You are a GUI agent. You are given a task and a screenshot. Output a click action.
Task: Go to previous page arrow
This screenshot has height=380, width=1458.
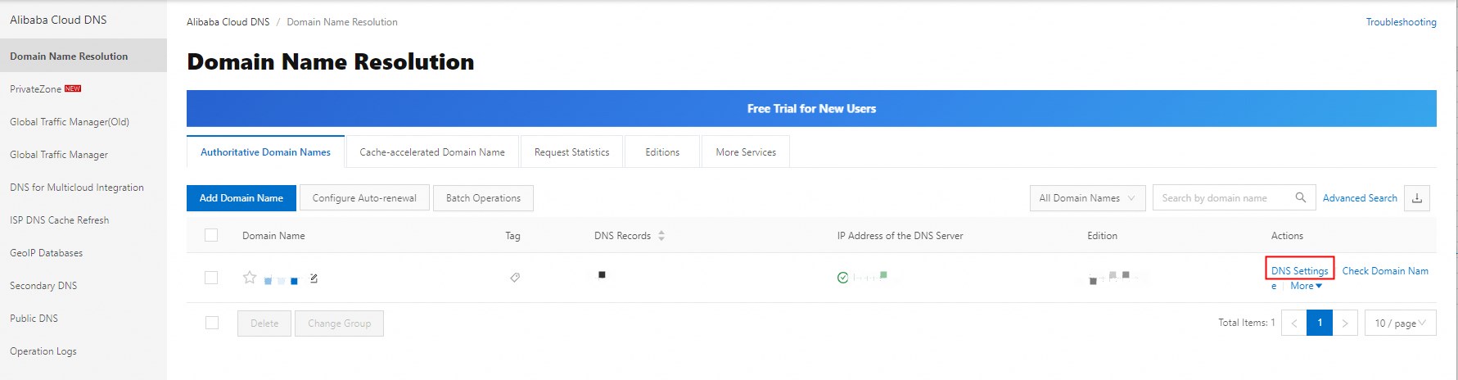pos(1294,323)
